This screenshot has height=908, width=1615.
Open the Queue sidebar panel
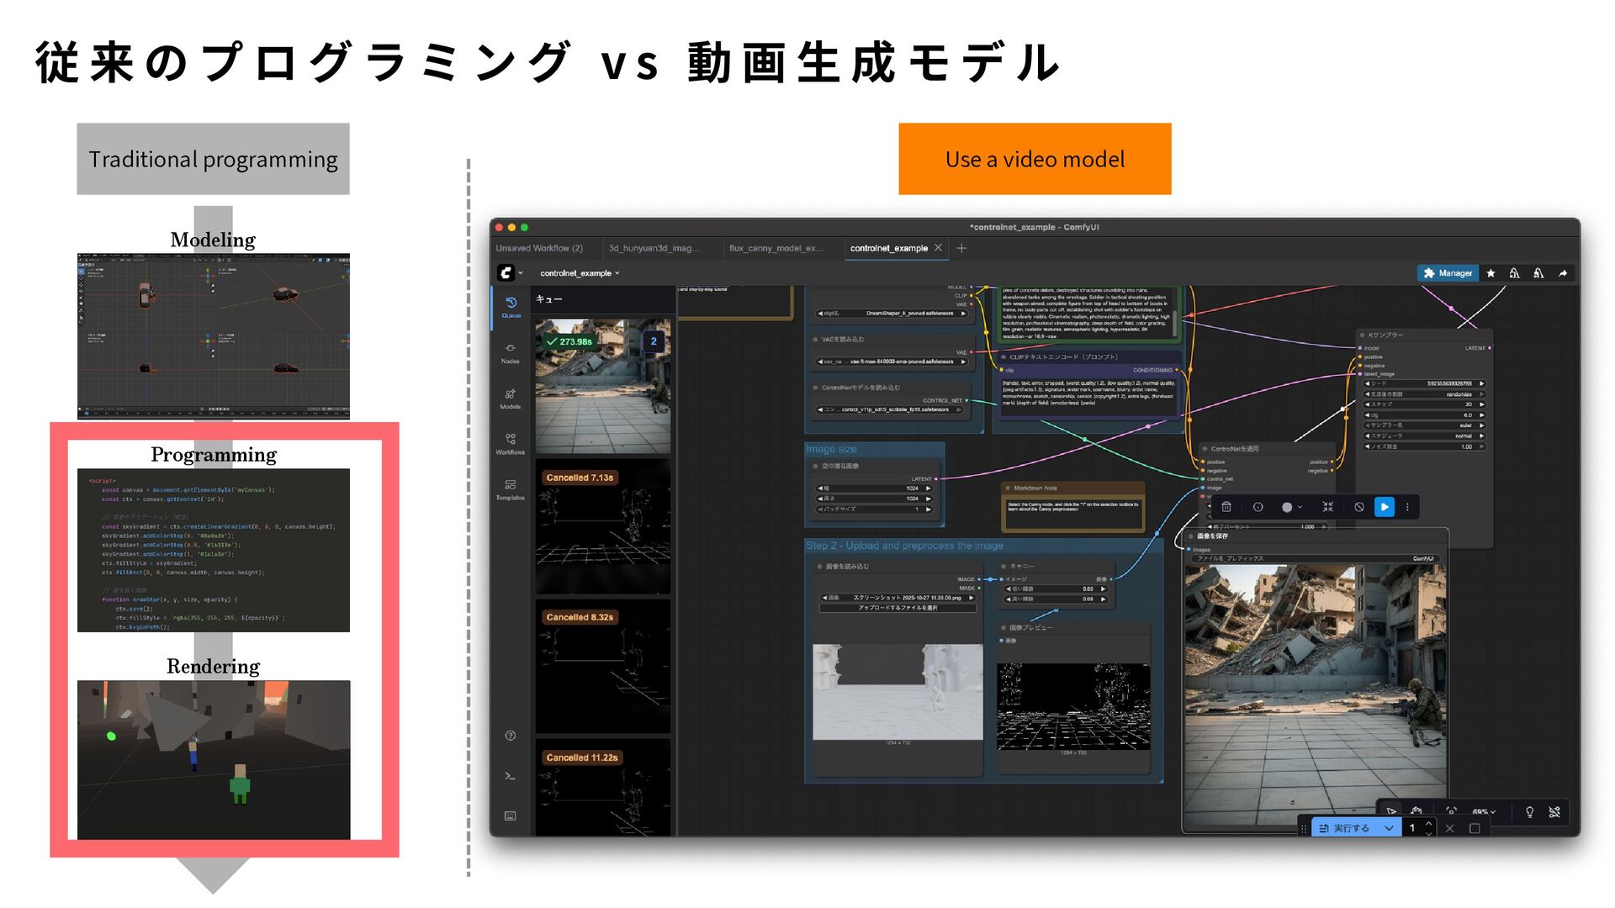tap(511, 307)
